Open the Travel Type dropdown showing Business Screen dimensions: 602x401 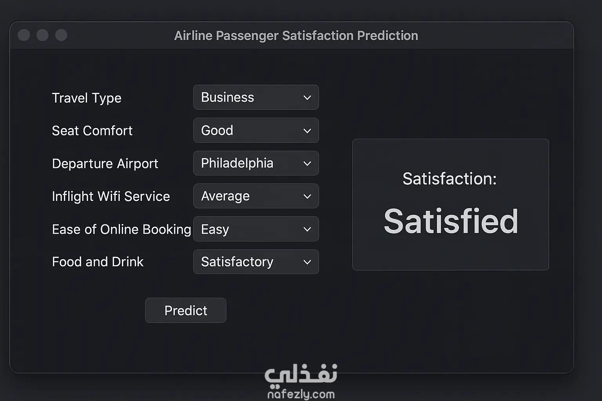pos(256,98)
